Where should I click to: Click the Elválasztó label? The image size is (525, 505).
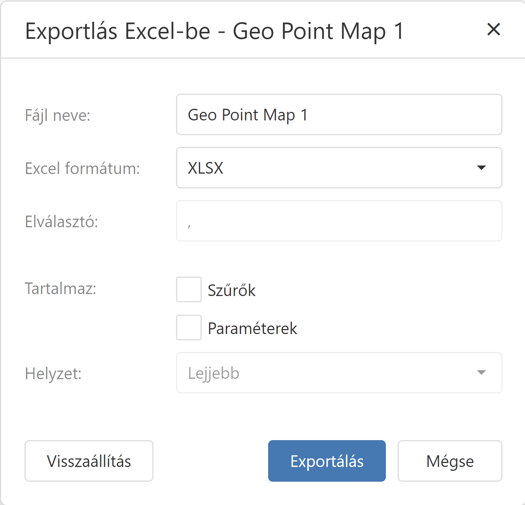pyautogui.click(x=61, y=222)
